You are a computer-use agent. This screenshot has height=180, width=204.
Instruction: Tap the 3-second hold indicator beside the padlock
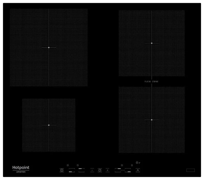[140, 163]
